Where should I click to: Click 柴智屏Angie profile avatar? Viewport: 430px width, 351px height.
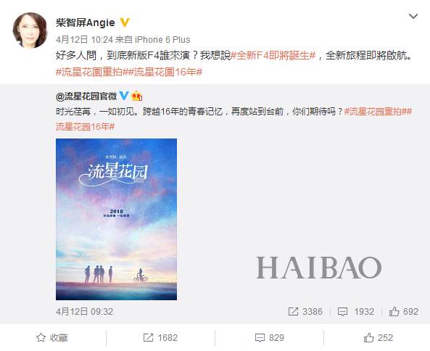(30, 30)
